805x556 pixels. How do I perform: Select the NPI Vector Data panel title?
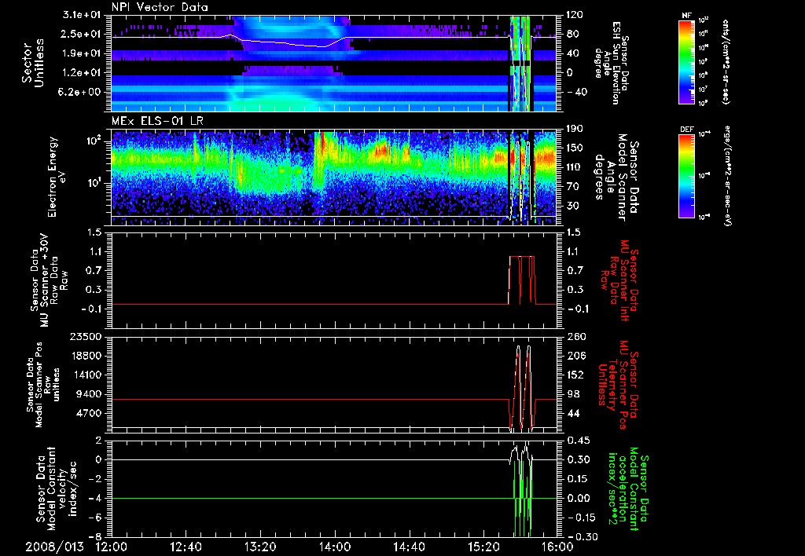160,7
